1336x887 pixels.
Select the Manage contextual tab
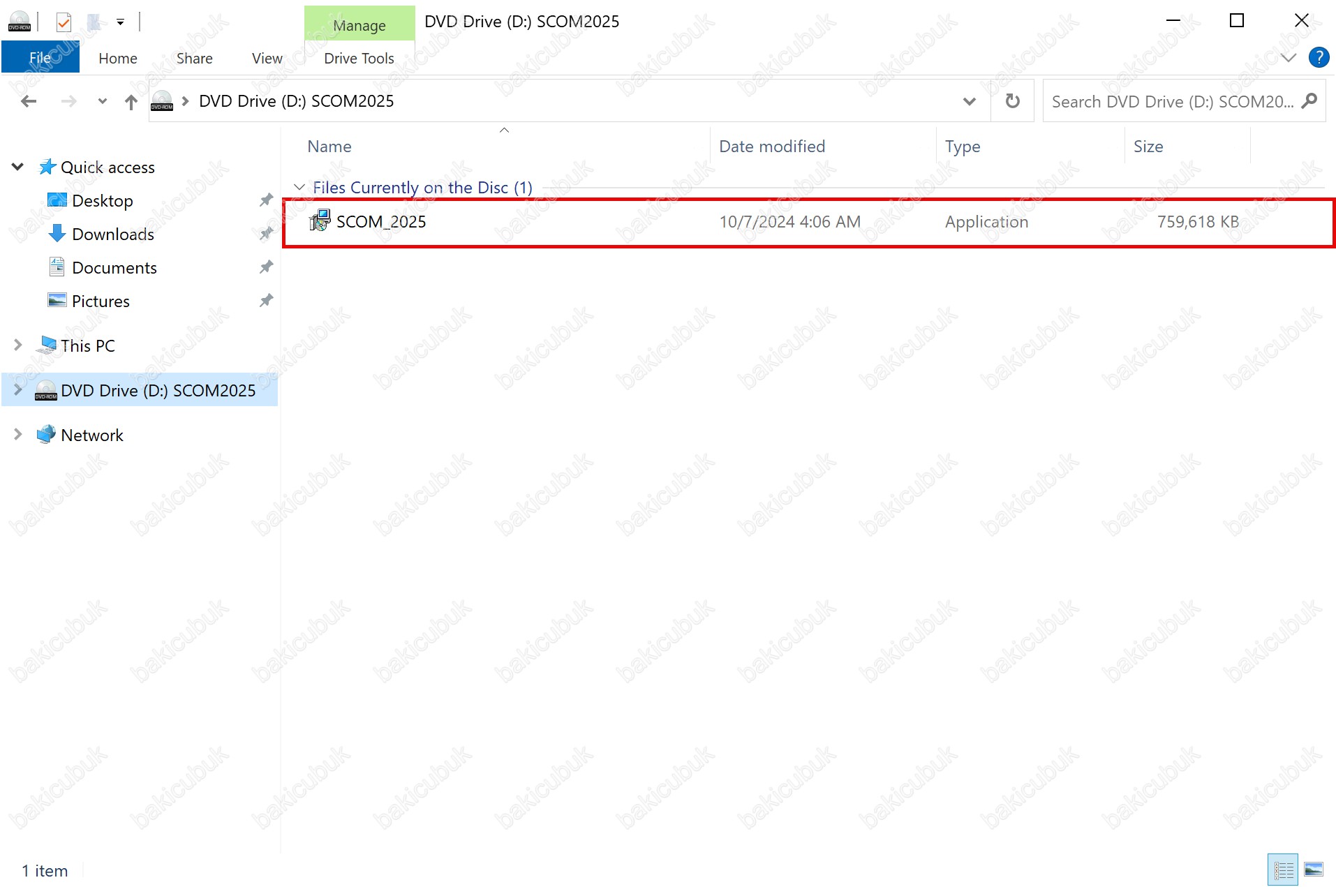pyautogui.click(x=359, y=25)
